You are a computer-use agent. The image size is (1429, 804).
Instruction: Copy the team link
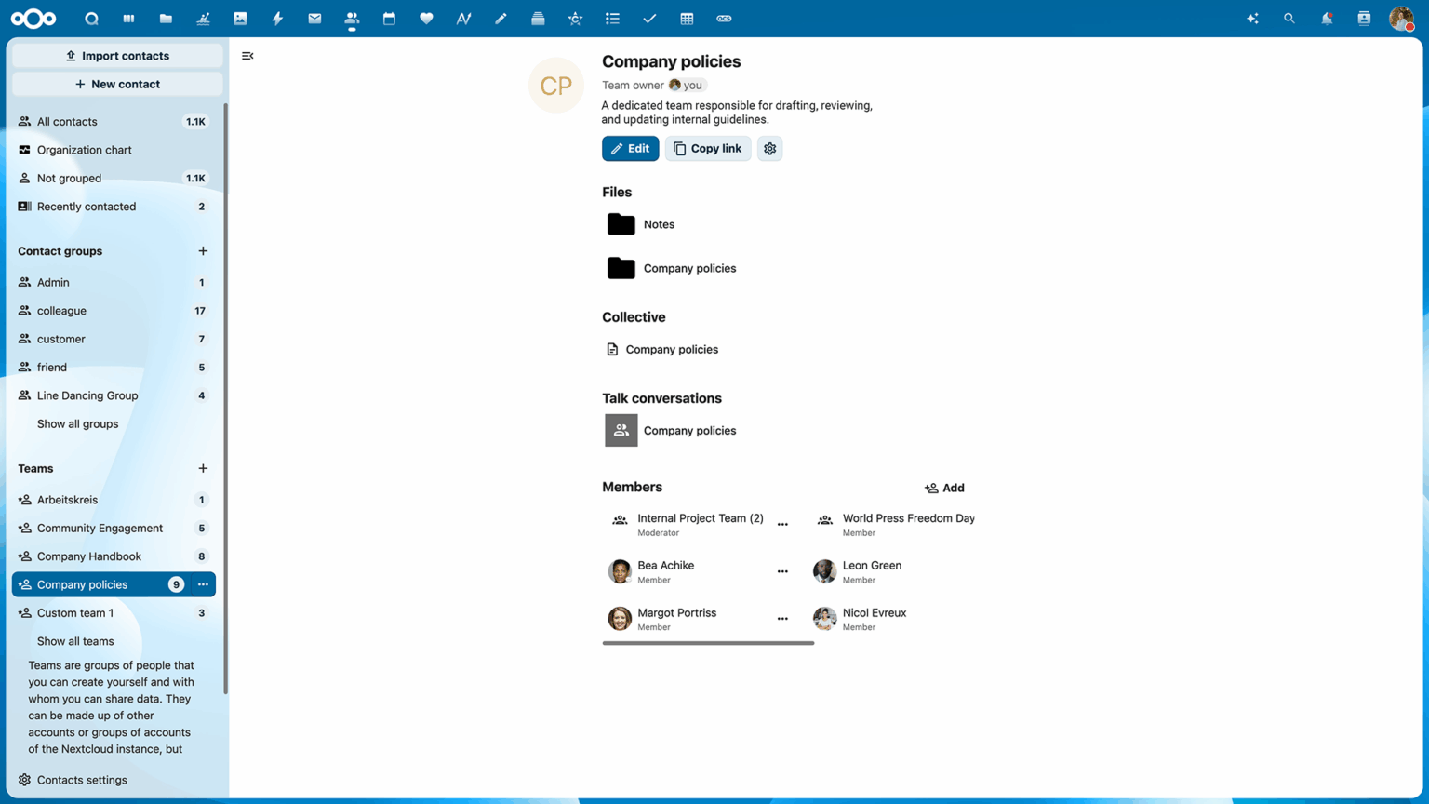coord(707,148)
